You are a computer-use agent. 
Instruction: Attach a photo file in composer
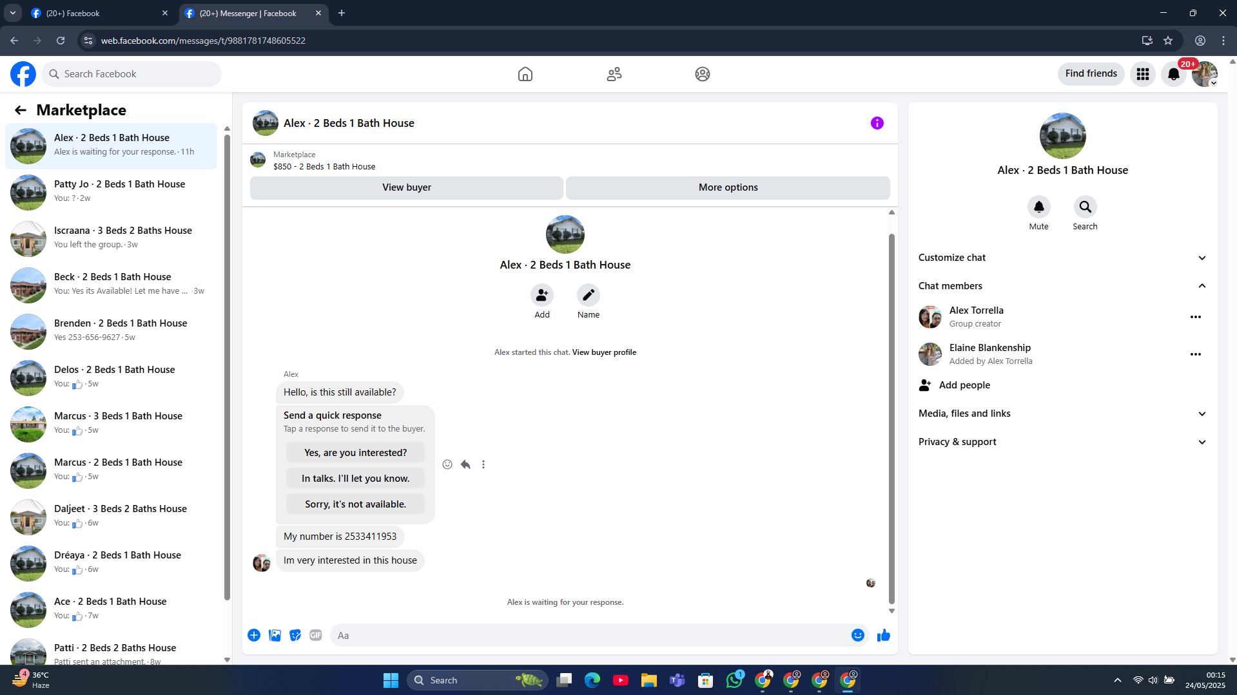coord(275,635)
